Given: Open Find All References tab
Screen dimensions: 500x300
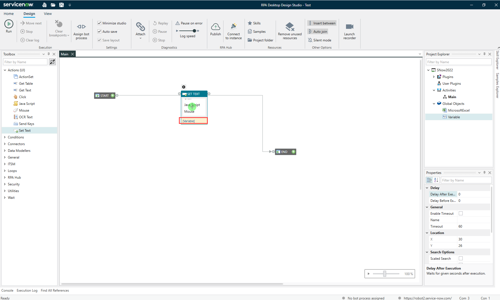Looking at the screenshot, I should tap(55, 290).
